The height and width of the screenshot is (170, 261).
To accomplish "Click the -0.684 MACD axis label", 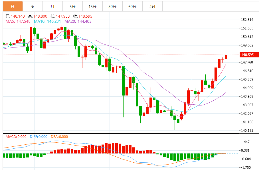I will coord(246,159).
